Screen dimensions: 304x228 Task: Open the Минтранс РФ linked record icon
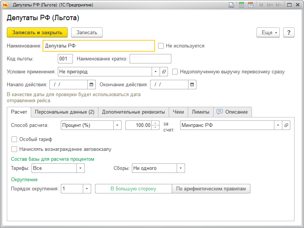pyautogui.click(x=286, y=125)
